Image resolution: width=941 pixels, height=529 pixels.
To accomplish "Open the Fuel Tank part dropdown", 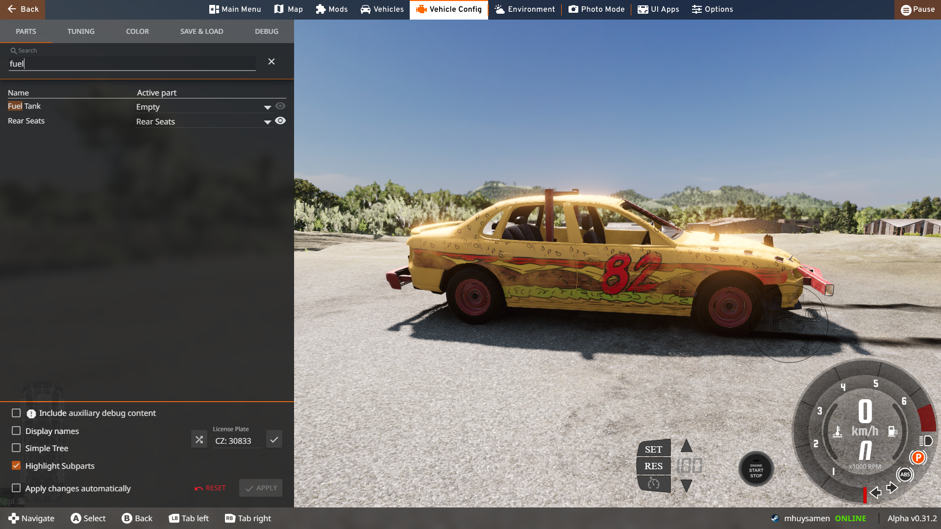I will (x=267, y=107).
